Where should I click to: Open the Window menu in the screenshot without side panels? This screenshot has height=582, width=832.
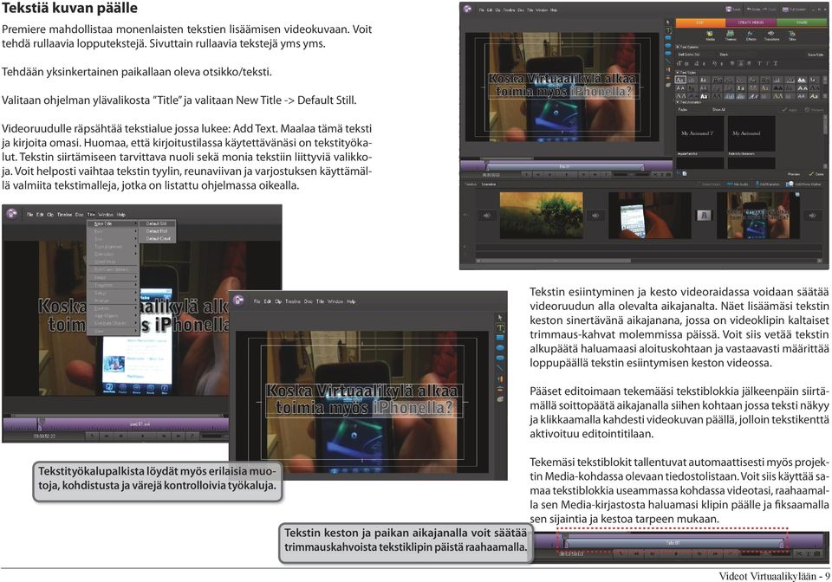point(335,301)
